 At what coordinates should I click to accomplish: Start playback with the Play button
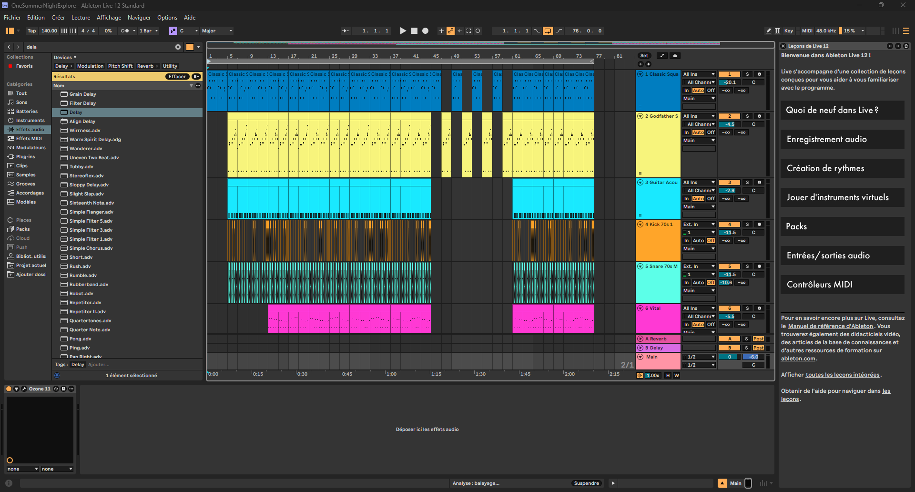pos(403,31)
